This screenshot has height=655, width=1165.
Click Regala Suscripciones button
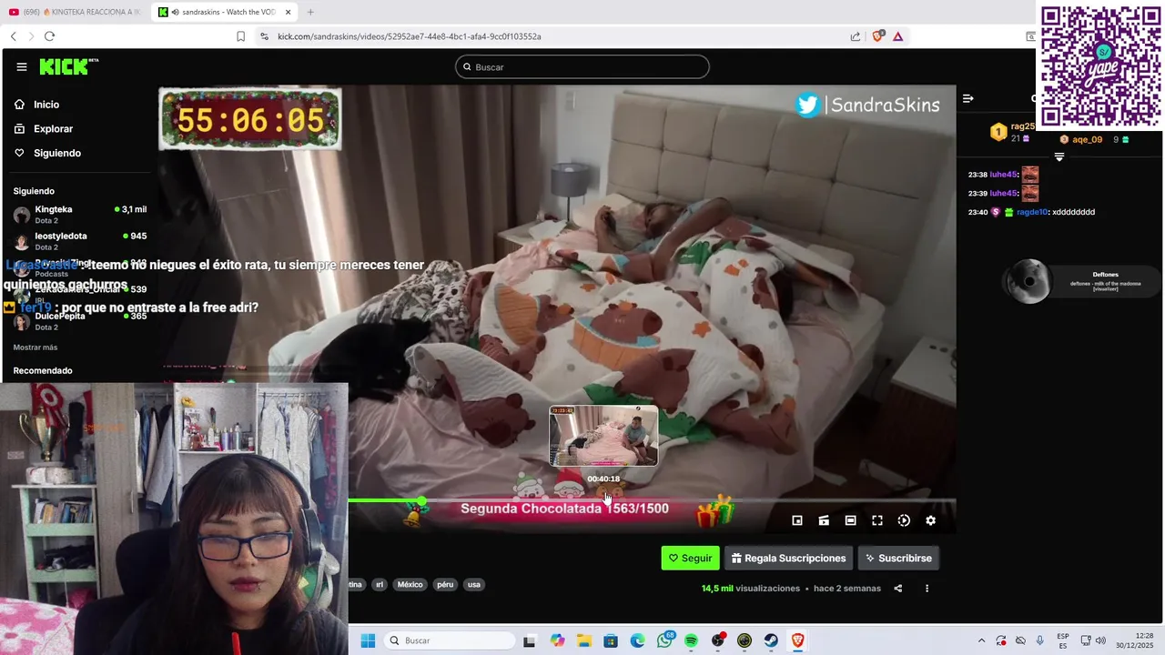(x=788, y=559)
